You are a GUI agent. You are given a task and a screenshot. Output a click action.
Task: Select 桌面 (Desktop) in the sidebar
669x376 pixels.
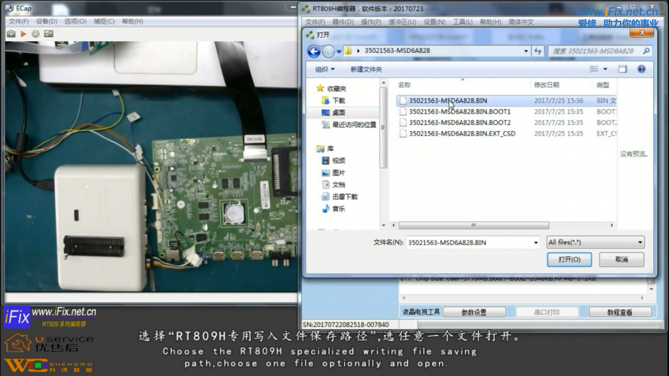pyautogui.click(x=338, y=112)
